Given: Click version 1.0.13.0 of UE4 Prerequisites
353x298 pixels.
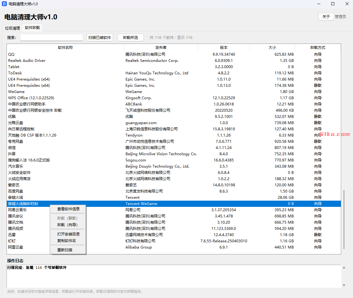Looking at the screenshot, I should tap(224, 86).
